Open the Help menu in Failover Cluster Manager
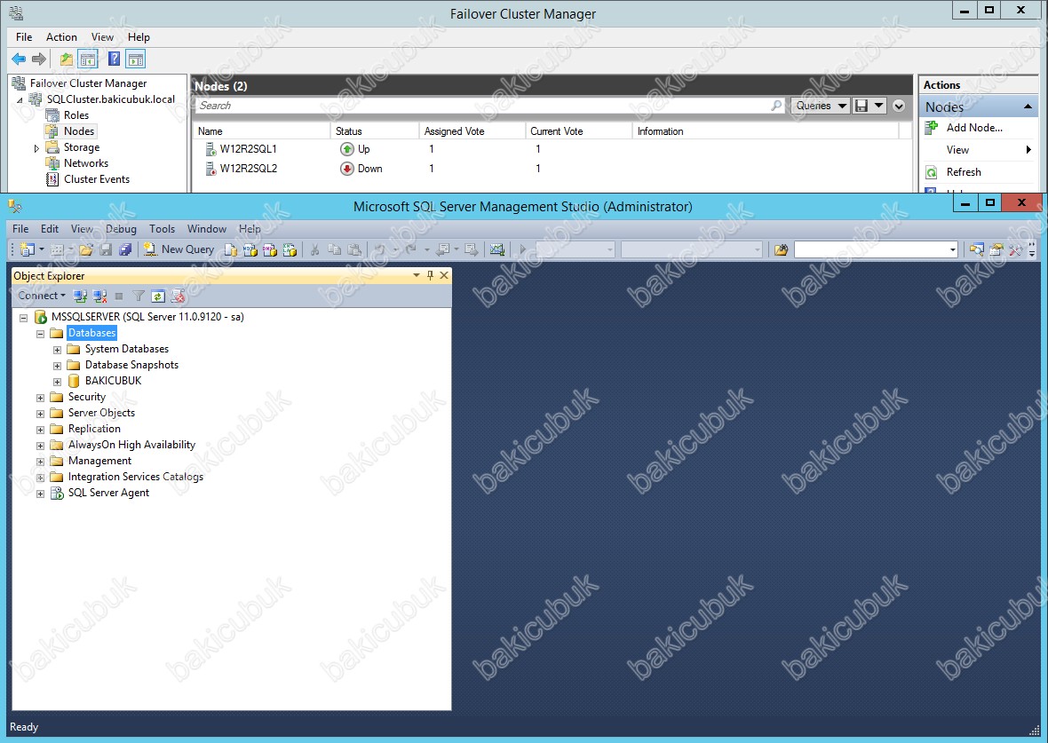The height and width of the screenshot is (743, 1048). [139, 37]
